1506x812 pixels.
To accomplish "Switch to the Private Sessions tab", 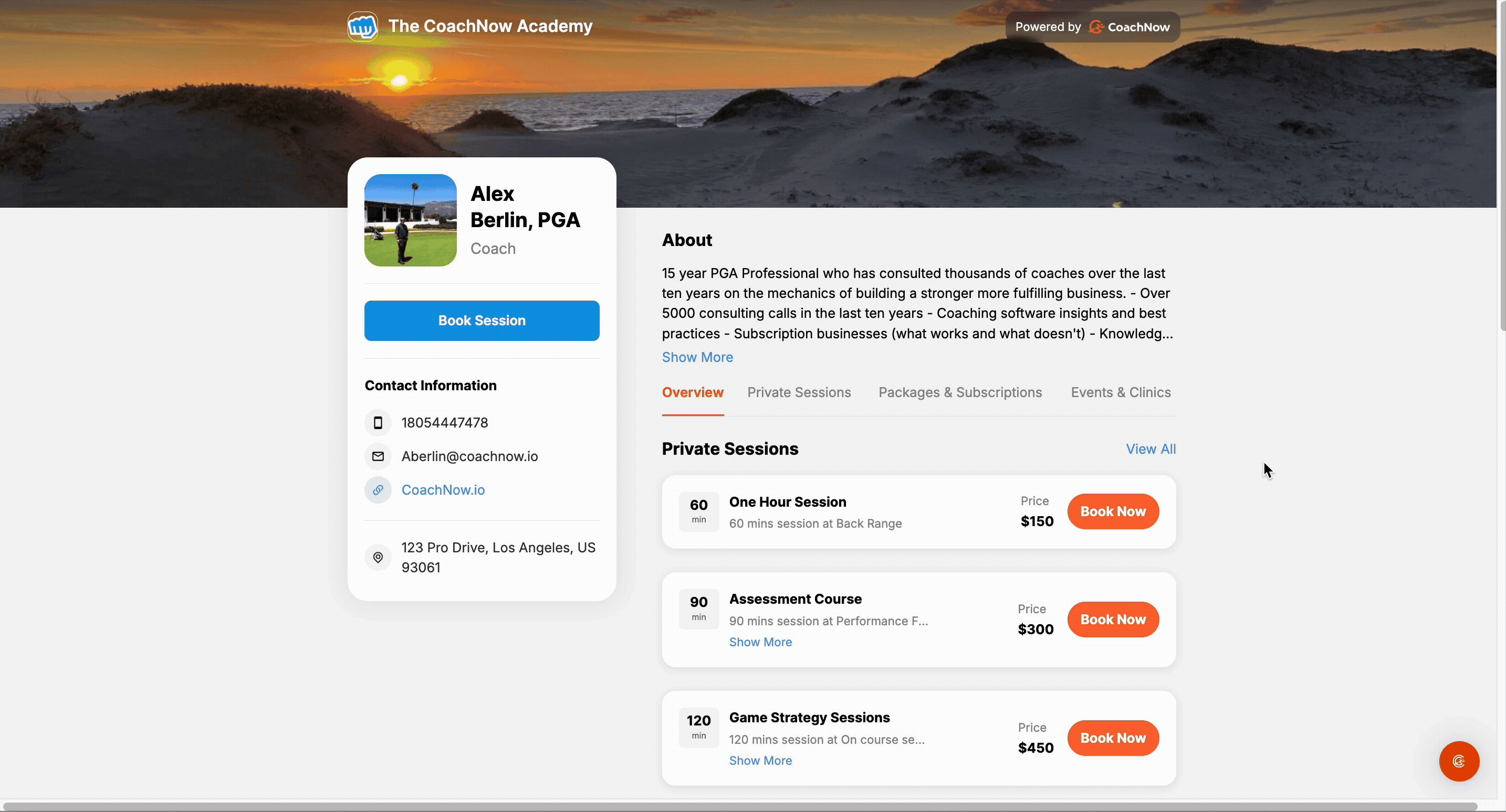I will coord(799,392).
